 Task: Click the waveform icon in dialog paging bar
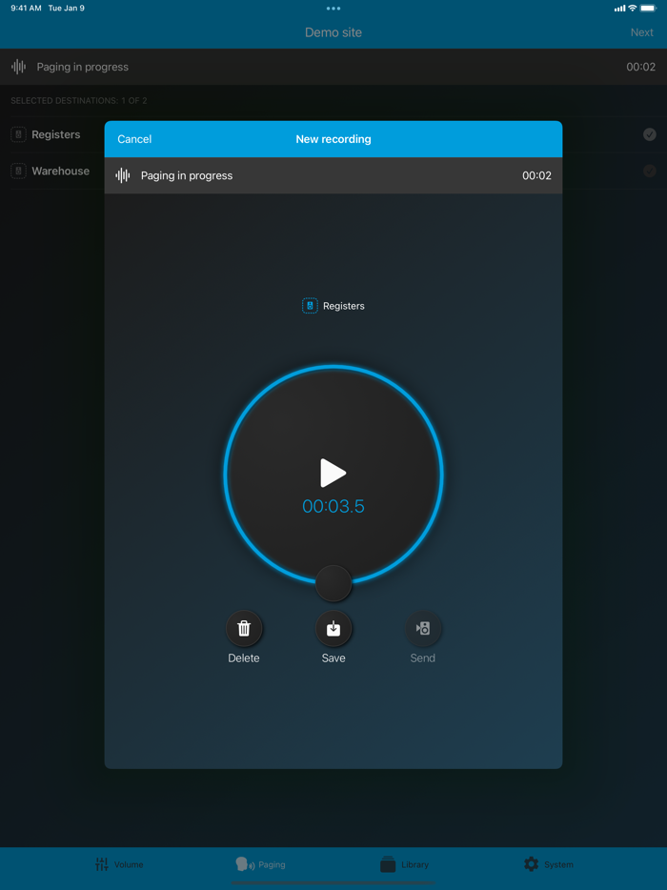[x=123, y=175]
